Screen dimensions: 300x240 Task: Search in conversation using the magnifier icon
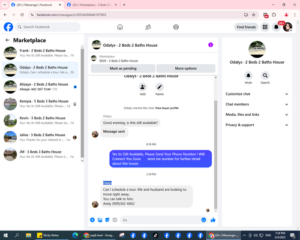click(265, 76)
